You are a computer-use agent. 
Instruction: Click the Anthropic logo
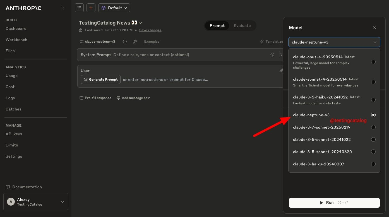click(x=23, y=8)
